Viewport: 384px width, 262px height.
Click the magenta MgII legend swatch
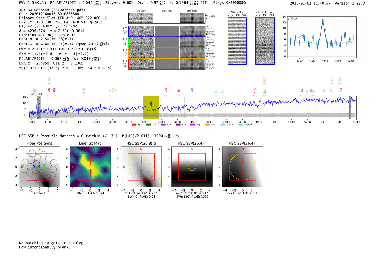point(193,125)
